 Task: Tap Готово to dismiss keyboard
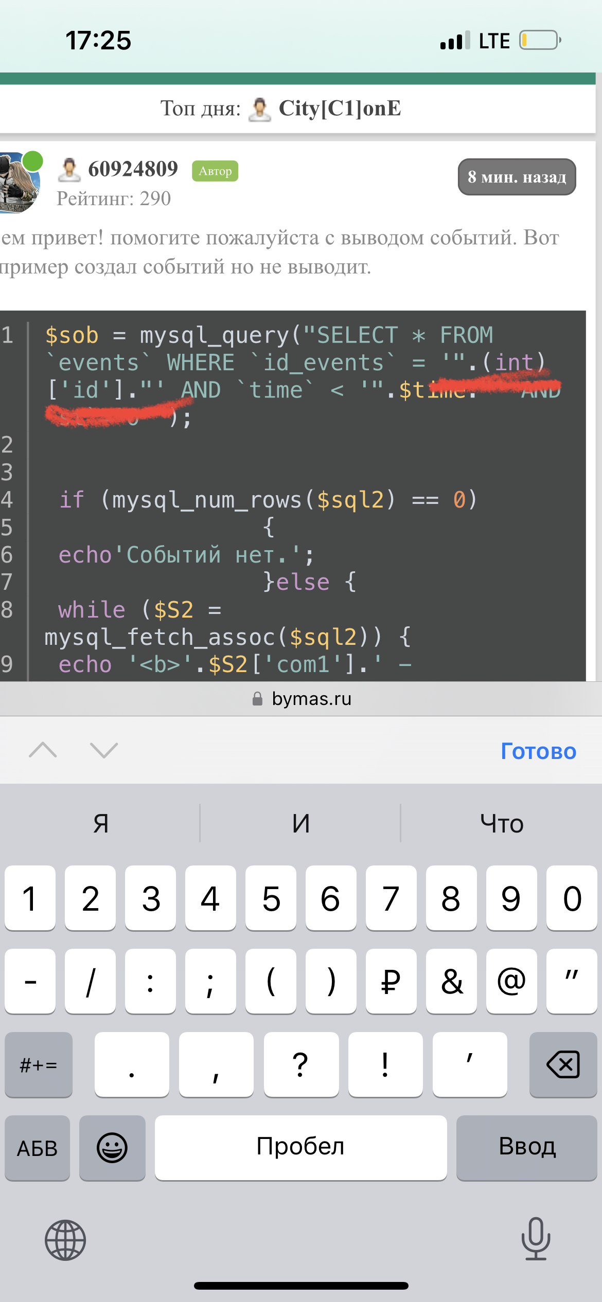point(538,751)
